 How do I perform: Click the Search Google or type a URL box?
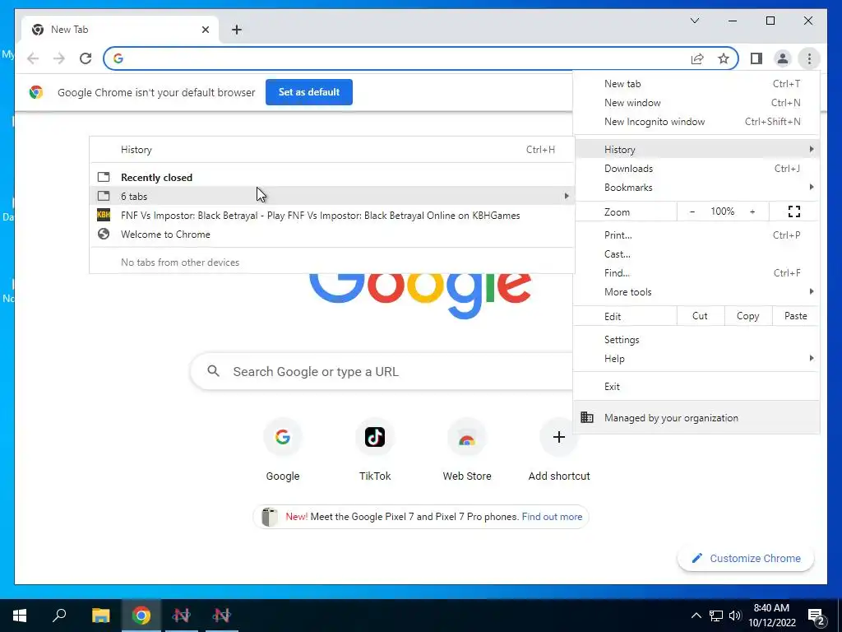pos(382,371)
